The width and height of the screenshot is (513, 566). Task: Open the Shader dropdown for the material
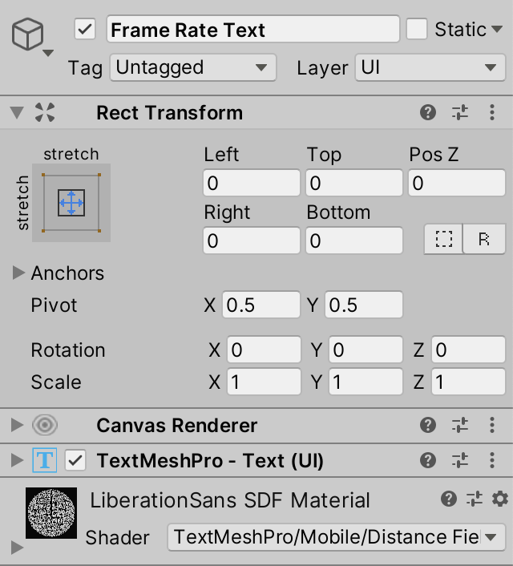[x=336, y=537]
